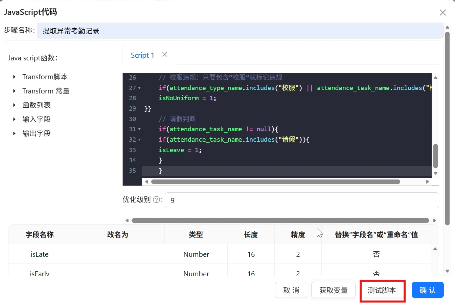Click the 字段名称 column header
The image size is (455, 304).
(x=40, y=234)
